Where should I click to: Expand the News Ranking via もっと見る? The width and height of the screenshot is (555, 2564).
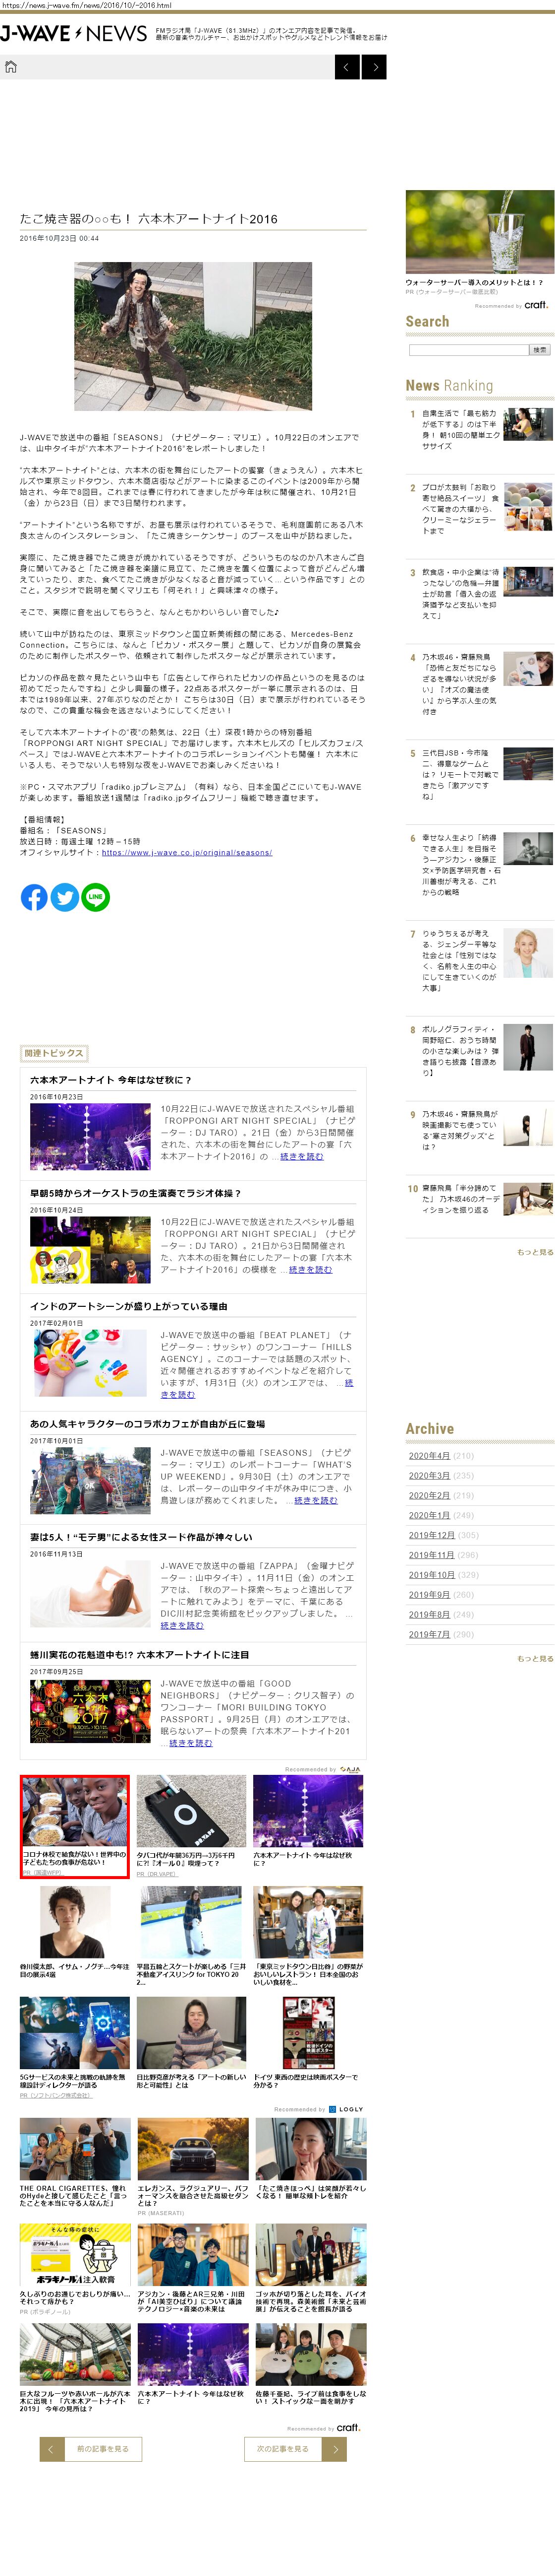[534, 1252]
